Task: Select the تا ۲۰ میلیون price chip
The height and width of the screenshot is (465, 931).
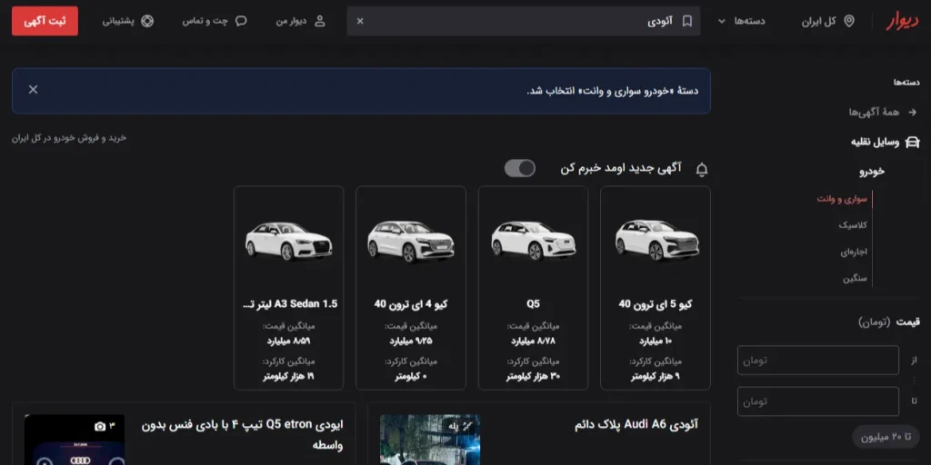Action: tap(886, 437)
